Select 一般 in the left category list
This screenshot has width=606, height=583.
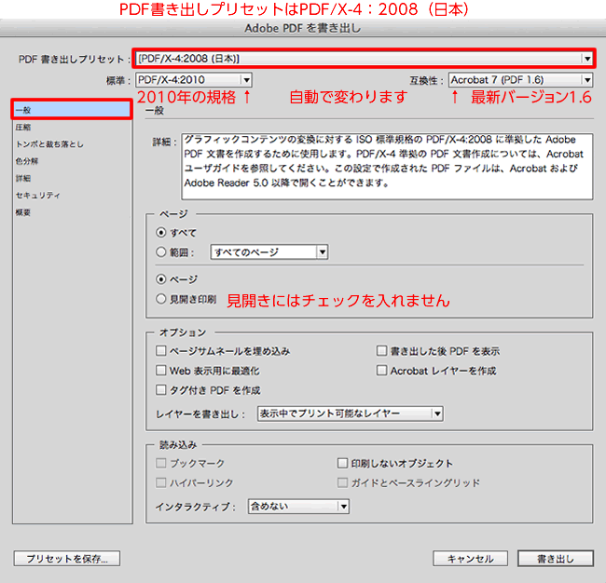tap(72, 110)
